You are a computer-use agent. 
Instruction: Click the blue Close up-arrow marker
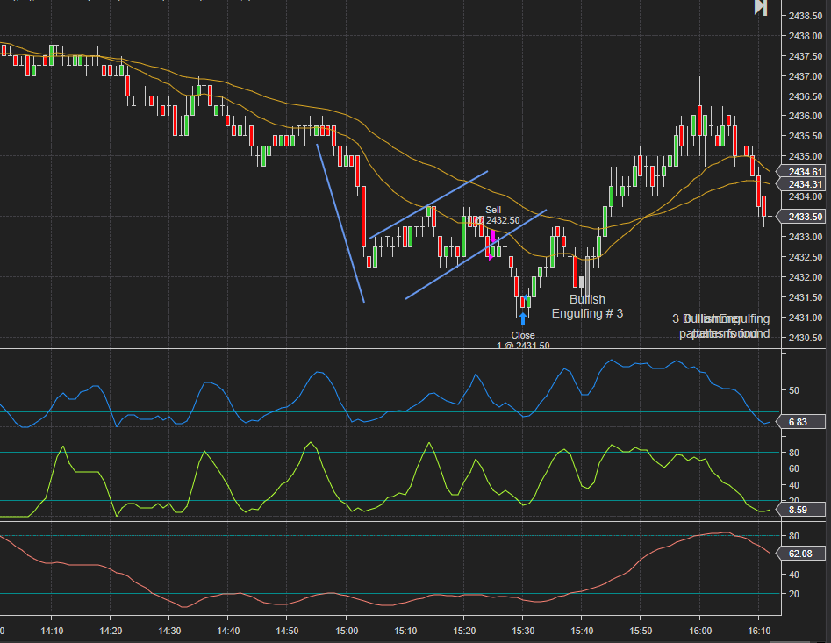coord(523,319)
